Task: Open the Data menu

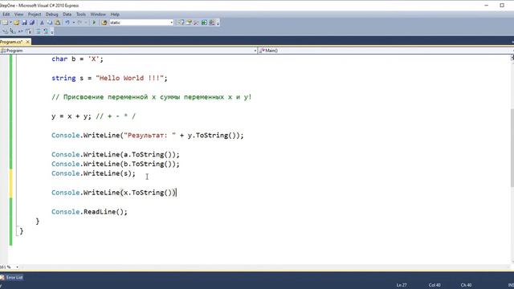Action: [x=67, y=14]
